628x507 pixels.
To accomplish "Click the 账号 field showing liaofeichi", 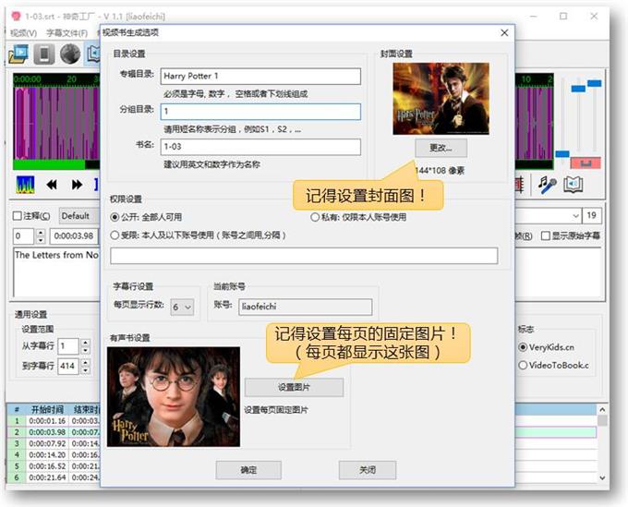I will click(x=305, y=307).
